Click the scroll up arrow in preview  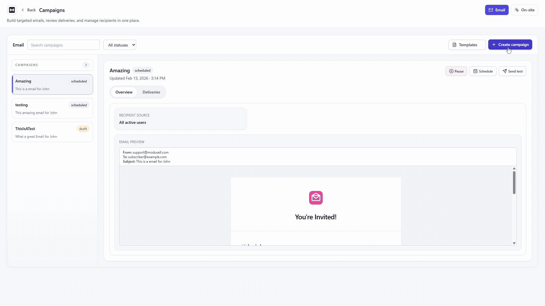[x=514, y=169]
